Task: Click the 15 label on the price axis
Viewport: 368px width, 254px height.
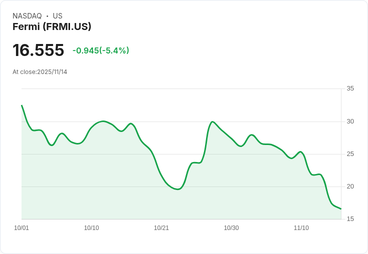Action: click(350, 219)
